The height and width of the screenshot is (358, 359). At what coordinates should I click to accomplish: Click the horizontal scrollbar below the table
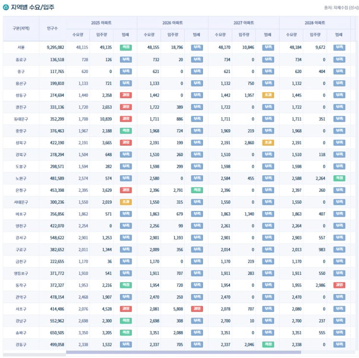[183, 352]
